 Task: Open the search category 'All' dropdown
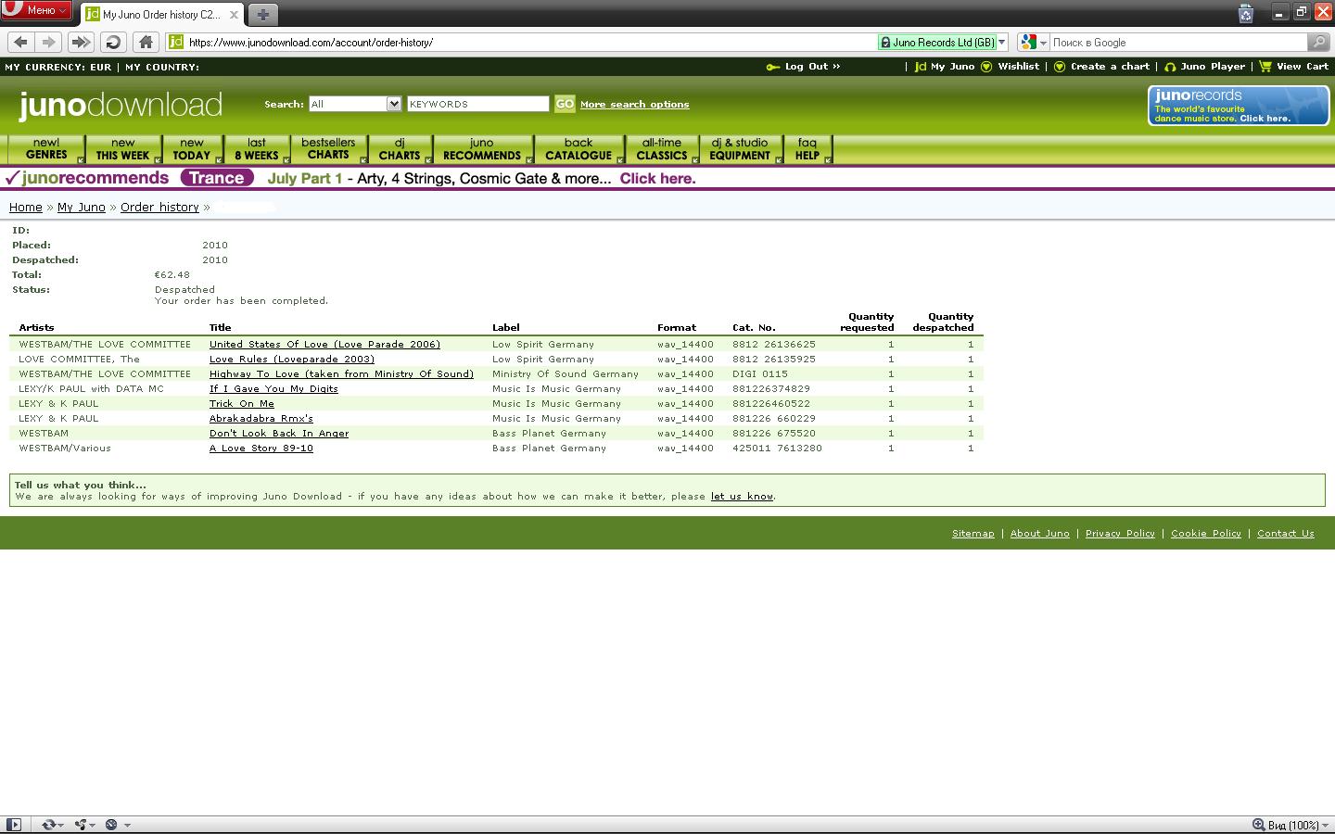click(354, 104)
